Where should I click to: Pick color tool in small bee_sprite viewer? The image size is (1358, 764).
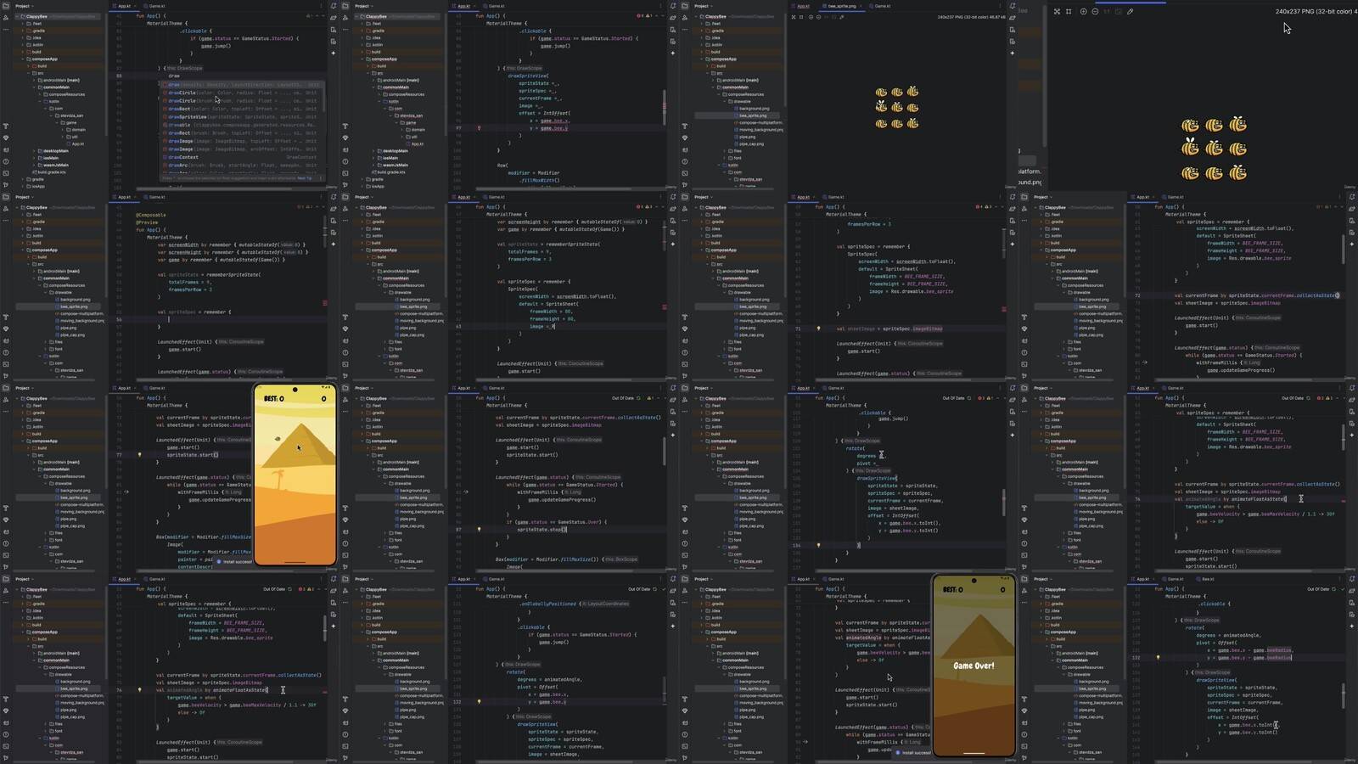click(841, 17)
